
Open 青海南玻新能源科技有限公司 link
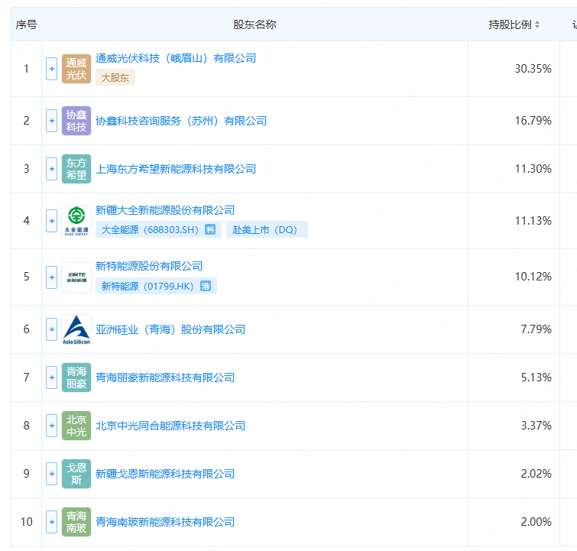tap(165, 522)
